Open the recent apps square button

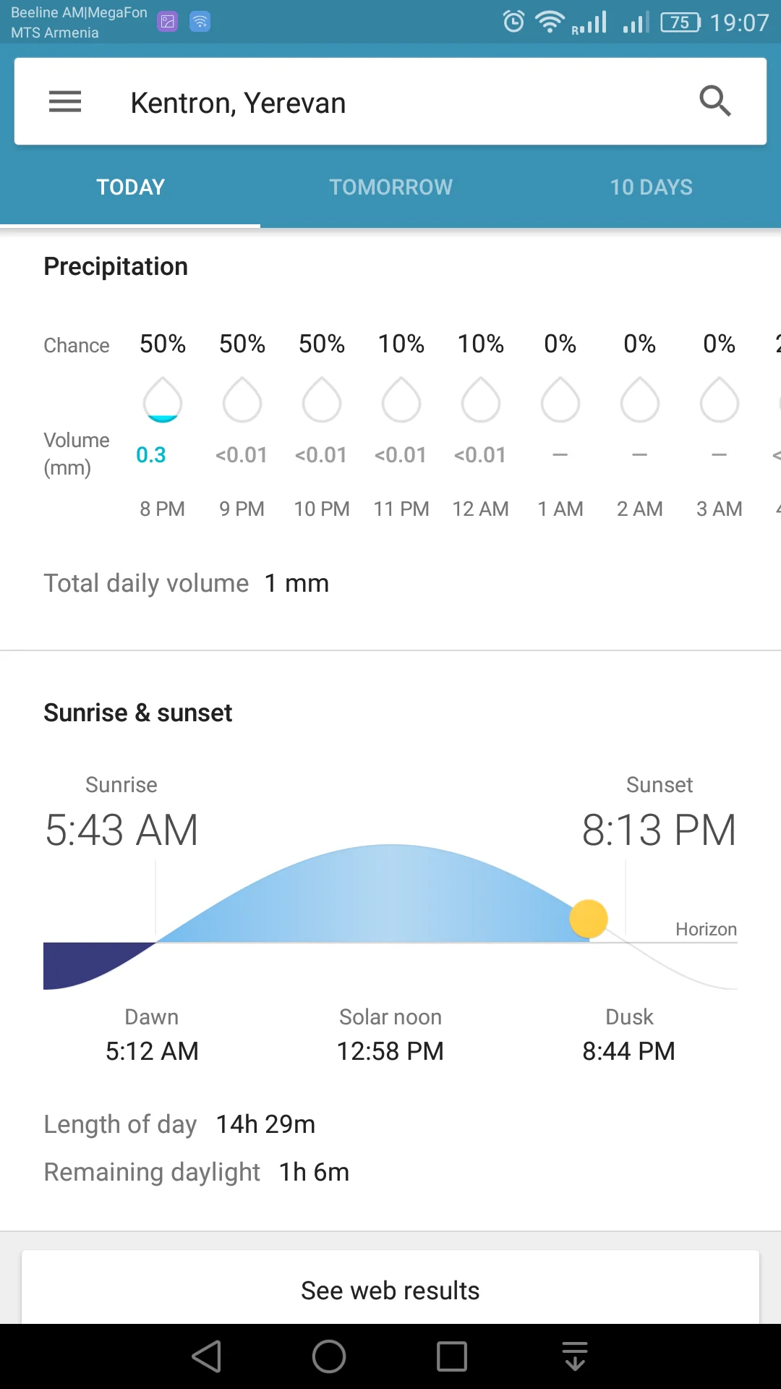click(452, 1356)
